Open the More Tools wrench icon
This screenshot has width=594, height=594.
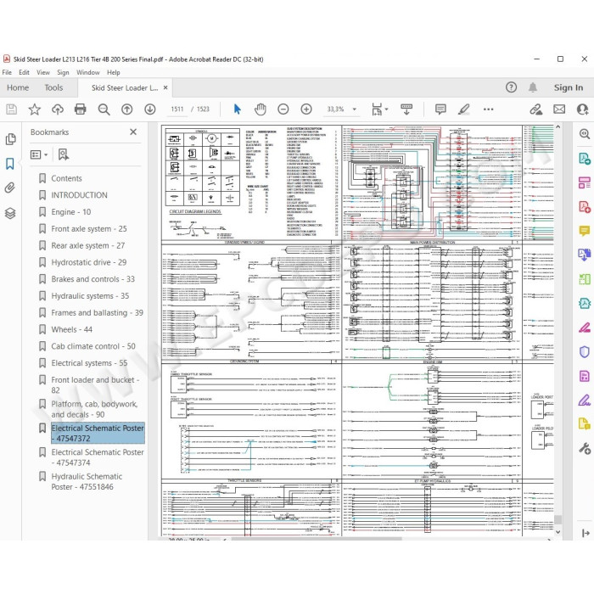pos(584,449)
